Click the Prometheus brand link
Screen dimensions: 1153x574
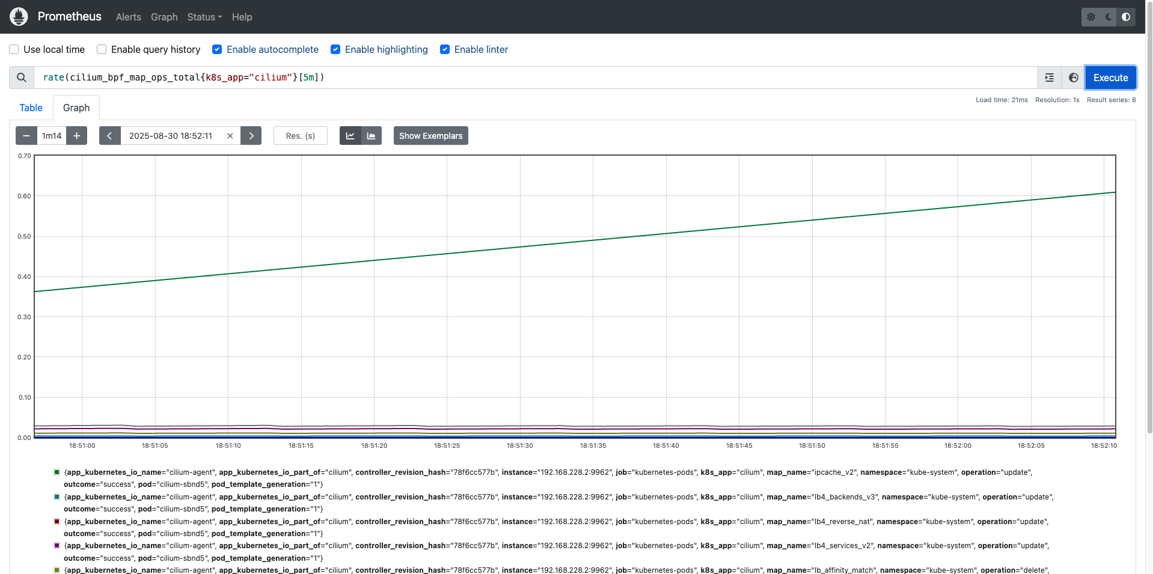(69, 16)
